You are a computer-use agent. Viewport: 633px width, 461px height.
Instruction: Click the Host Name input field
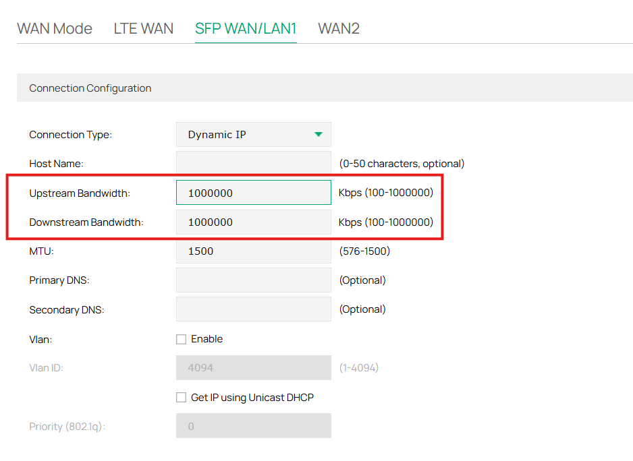[253, 163]
